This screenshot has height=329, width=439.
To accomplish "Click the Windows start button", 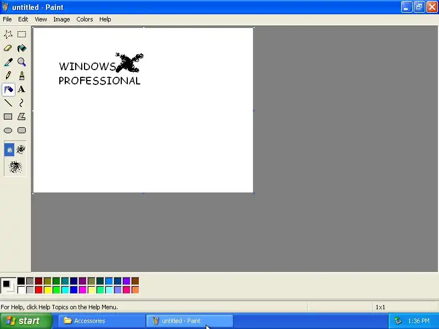I will [26, 321].
